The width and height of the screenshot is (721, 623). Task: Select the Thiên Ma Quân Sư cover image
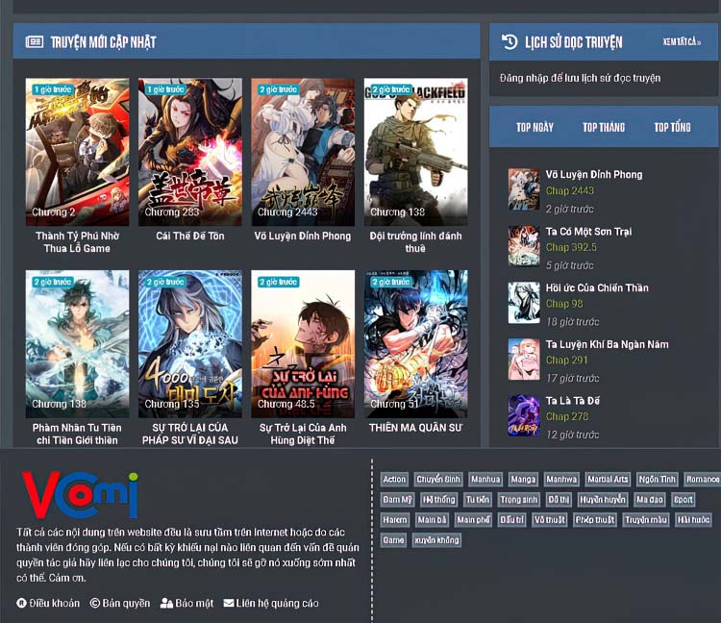(x=415, y=343)
